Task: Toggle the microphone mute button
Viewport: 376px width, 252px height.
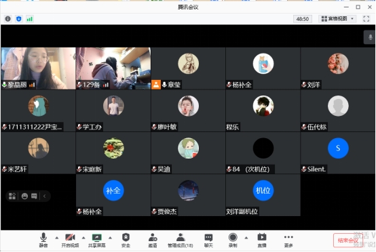Action: [x=43, y=240]
